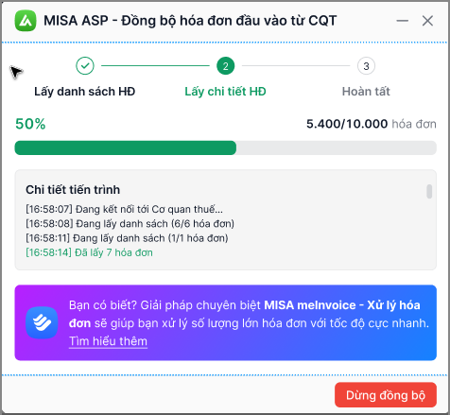
Task: Click the green progress bar fill
Action: pos(126,147)
